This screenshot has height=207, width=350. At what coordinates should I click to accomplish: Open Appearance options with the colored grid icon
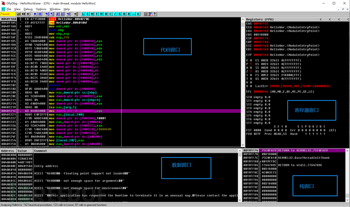150,14
